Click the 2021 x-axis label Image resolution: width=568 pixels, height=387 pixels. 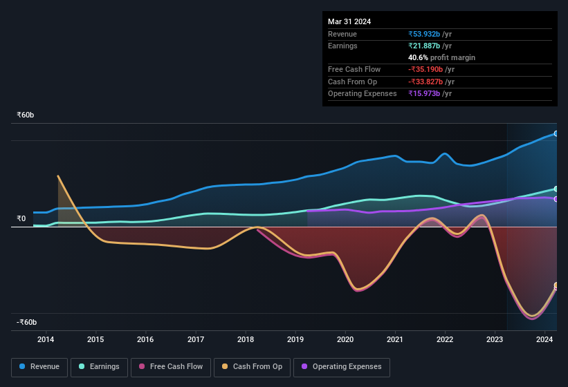(x=395, y=339)
